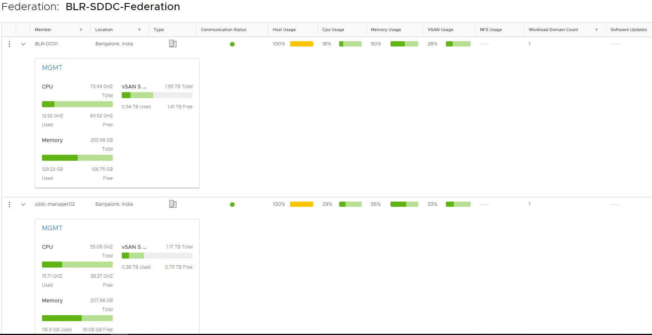
Task: Select the BLR-DC01 member name
Action: tap(46, 44)
